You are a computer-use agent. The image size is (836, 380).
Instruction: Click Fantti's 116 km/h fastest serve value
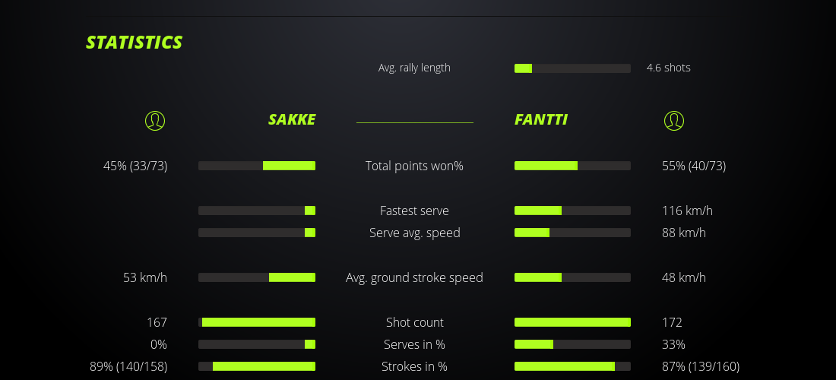(x=687, y=211)
